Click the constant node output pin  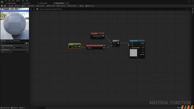click(79, 47)
